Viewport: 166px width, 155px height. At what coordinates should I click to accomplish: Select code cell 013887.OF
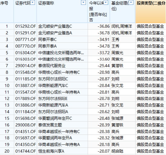[x=26, y=85]
